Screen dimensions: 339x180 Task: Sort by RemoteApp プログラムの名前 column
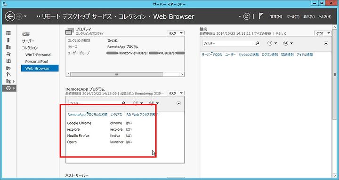(x=88, y=115)
